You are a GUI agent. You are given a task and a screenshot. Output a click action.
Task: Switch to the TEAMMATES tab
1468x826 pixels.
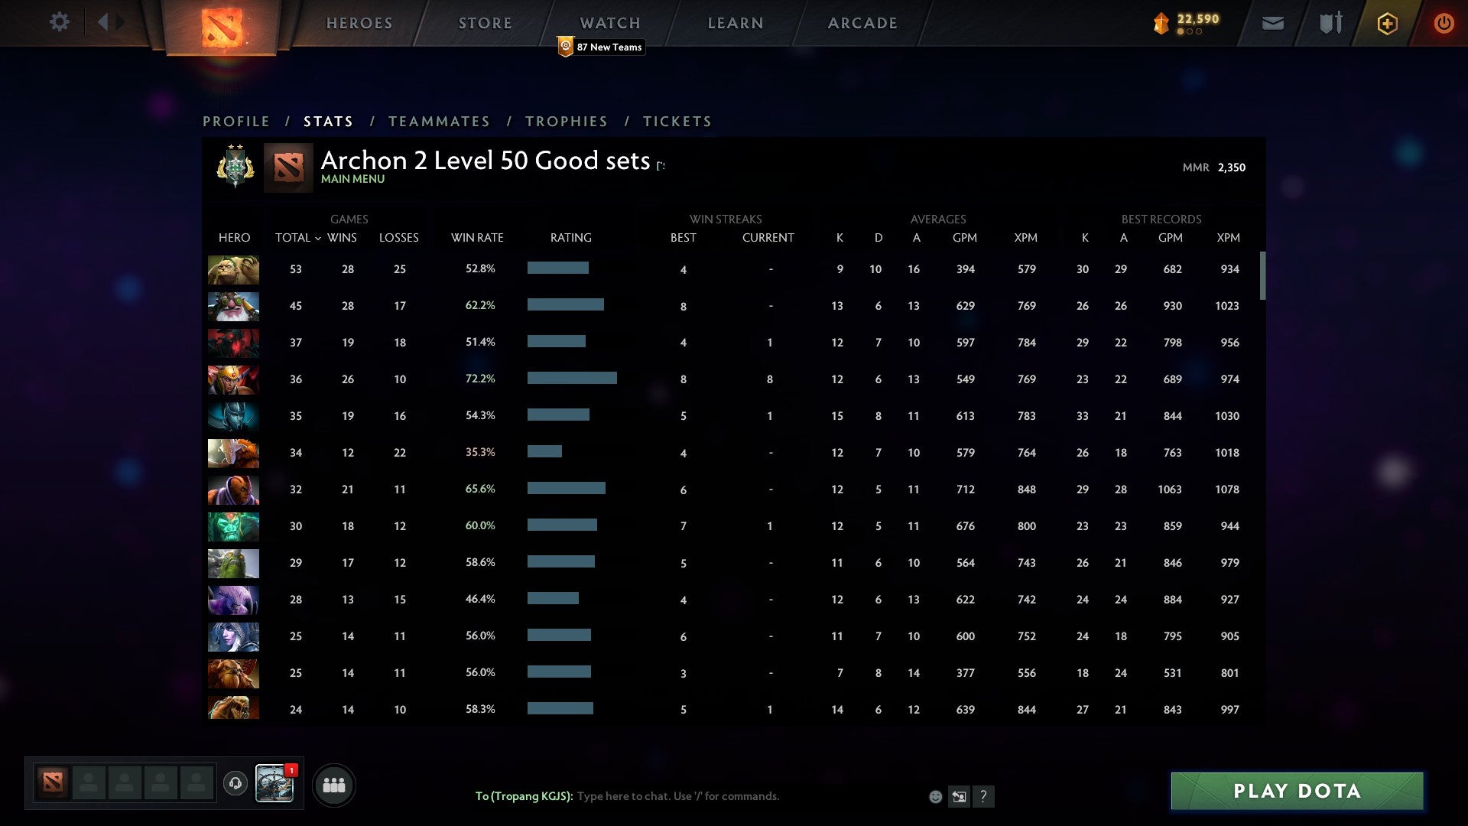[439, 121]
